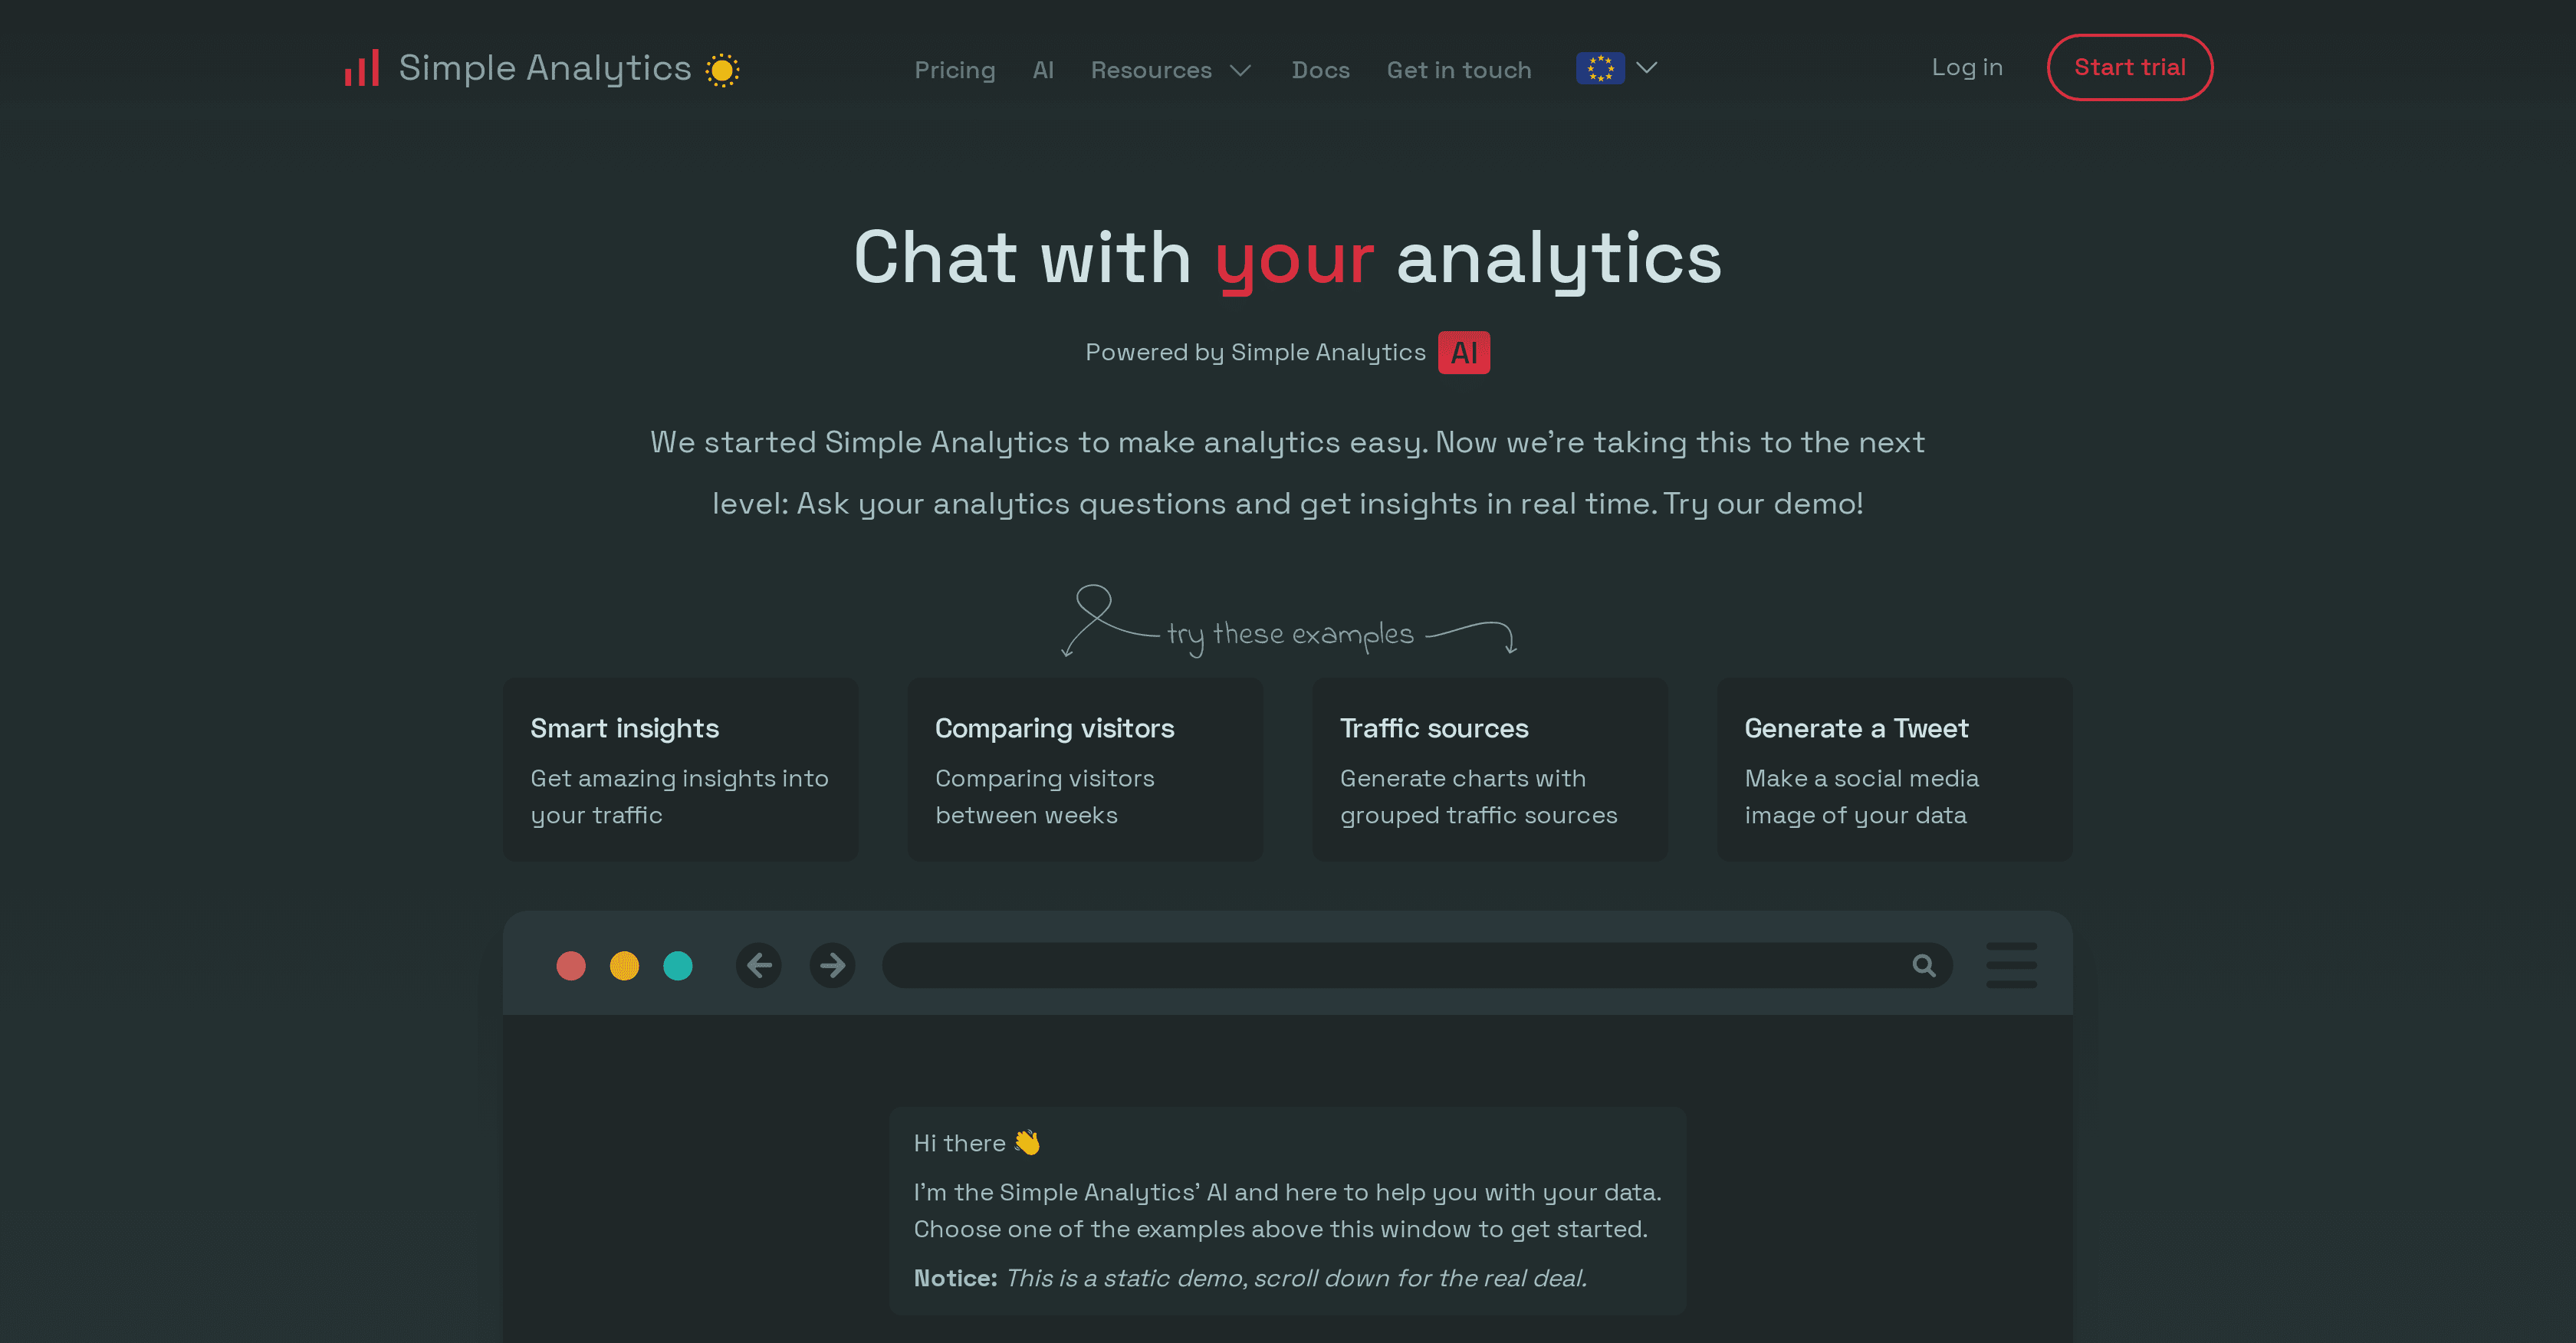Click the teal traffic-light dot in the browser mockup
Image resolution: width=2576 pixels, height=1343 pixels.
point(677,965)
